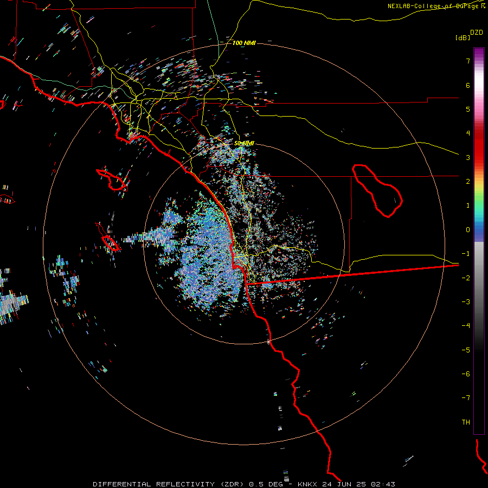
Task: Click the -7 value on color scale
Action: 466,398
